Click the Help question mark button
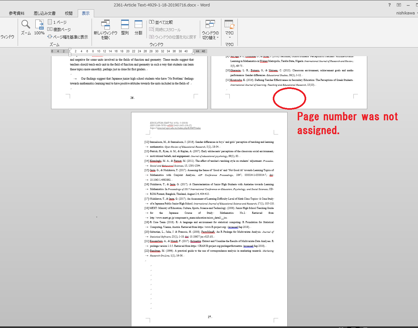The image size is (418, 328). [x=389, y=5]
